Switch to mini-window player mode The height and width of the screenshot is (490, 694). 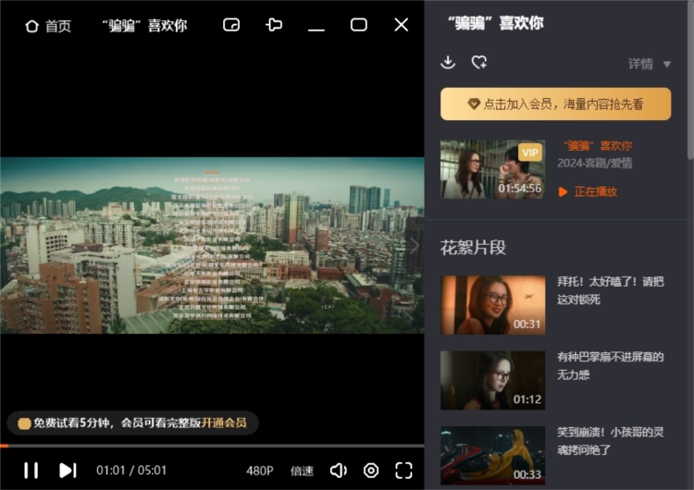click(x=231, y=25)
